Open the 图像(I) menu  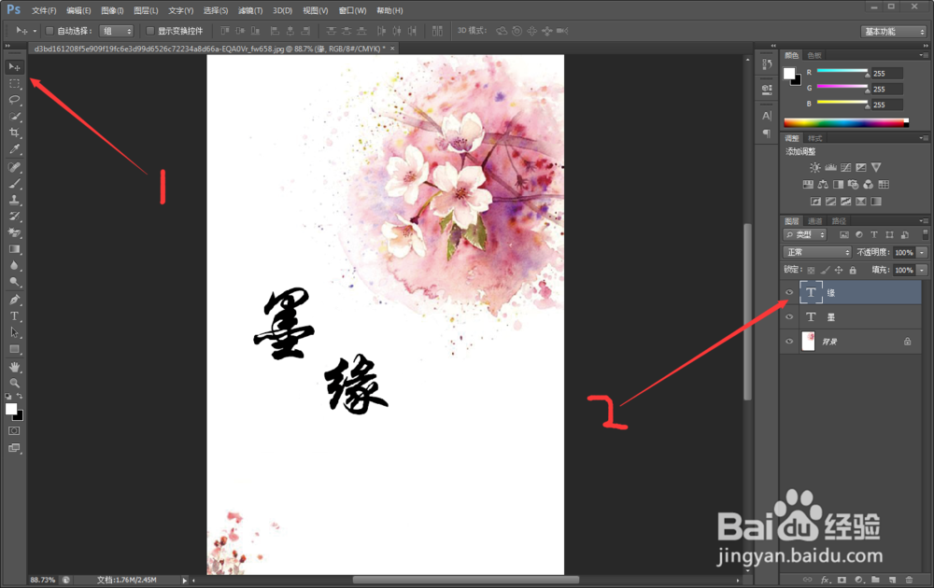[x=112, y=10]
